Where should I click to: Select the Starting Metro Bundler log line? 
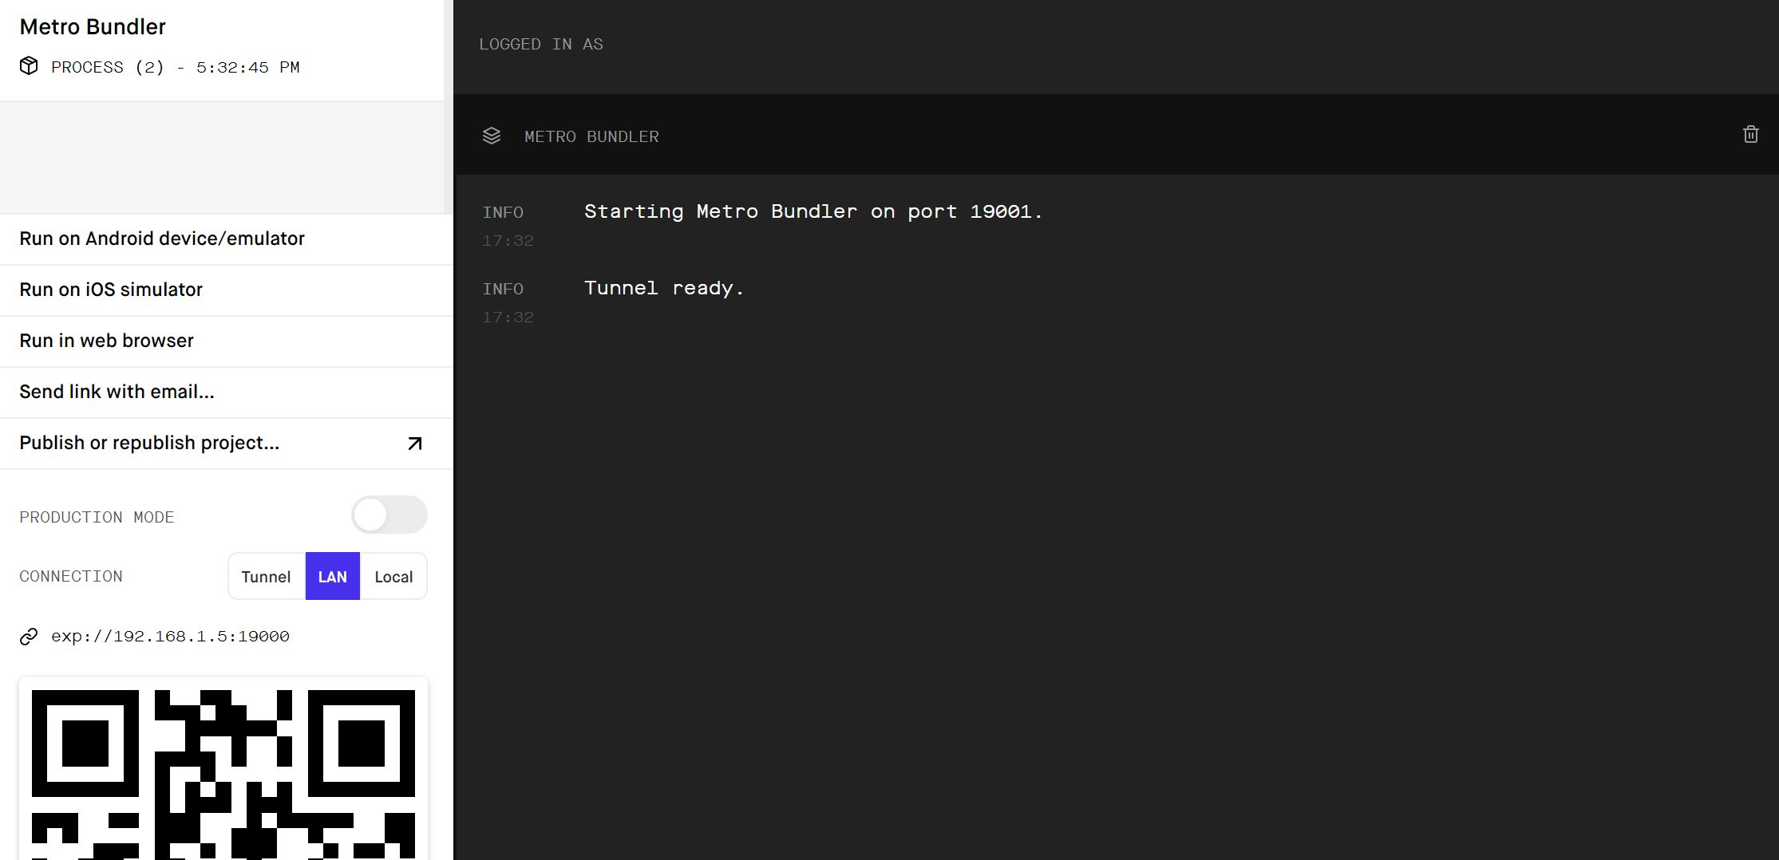click(x=813, y=212)
